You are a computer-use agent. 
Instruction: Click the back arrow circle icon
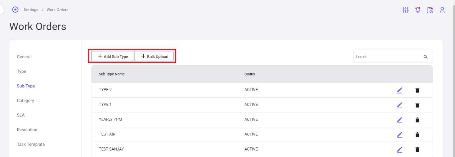(15, 10)
